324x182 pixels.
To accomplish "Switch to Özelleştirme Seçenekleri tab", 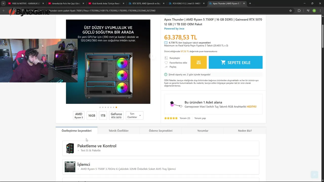I will 76,131.
